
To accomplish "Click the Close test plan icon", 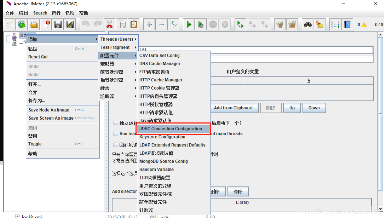I will pos(46,24).
